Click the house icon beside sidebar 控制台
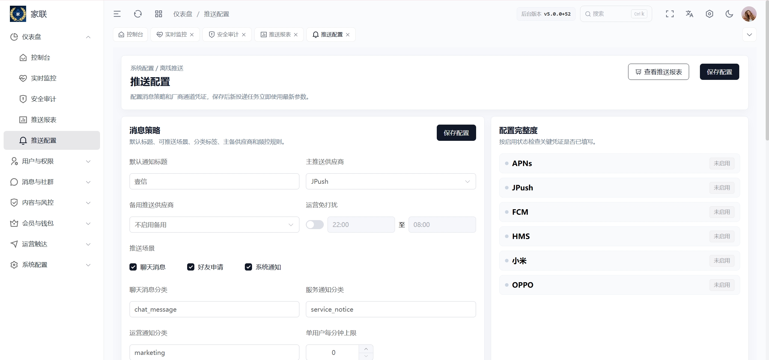Screen dimensions: 769x360 click(x=23, y=58)
